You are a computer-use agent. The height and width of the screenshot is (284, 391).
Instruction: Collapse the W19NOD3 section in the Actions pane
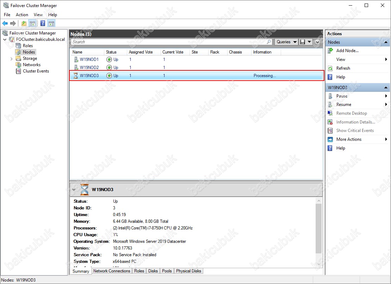pos(386,87)
